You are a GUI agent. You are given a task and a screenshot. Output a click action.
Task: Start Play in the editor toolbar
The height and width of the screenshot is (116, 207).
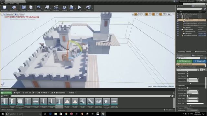point(80,8)
